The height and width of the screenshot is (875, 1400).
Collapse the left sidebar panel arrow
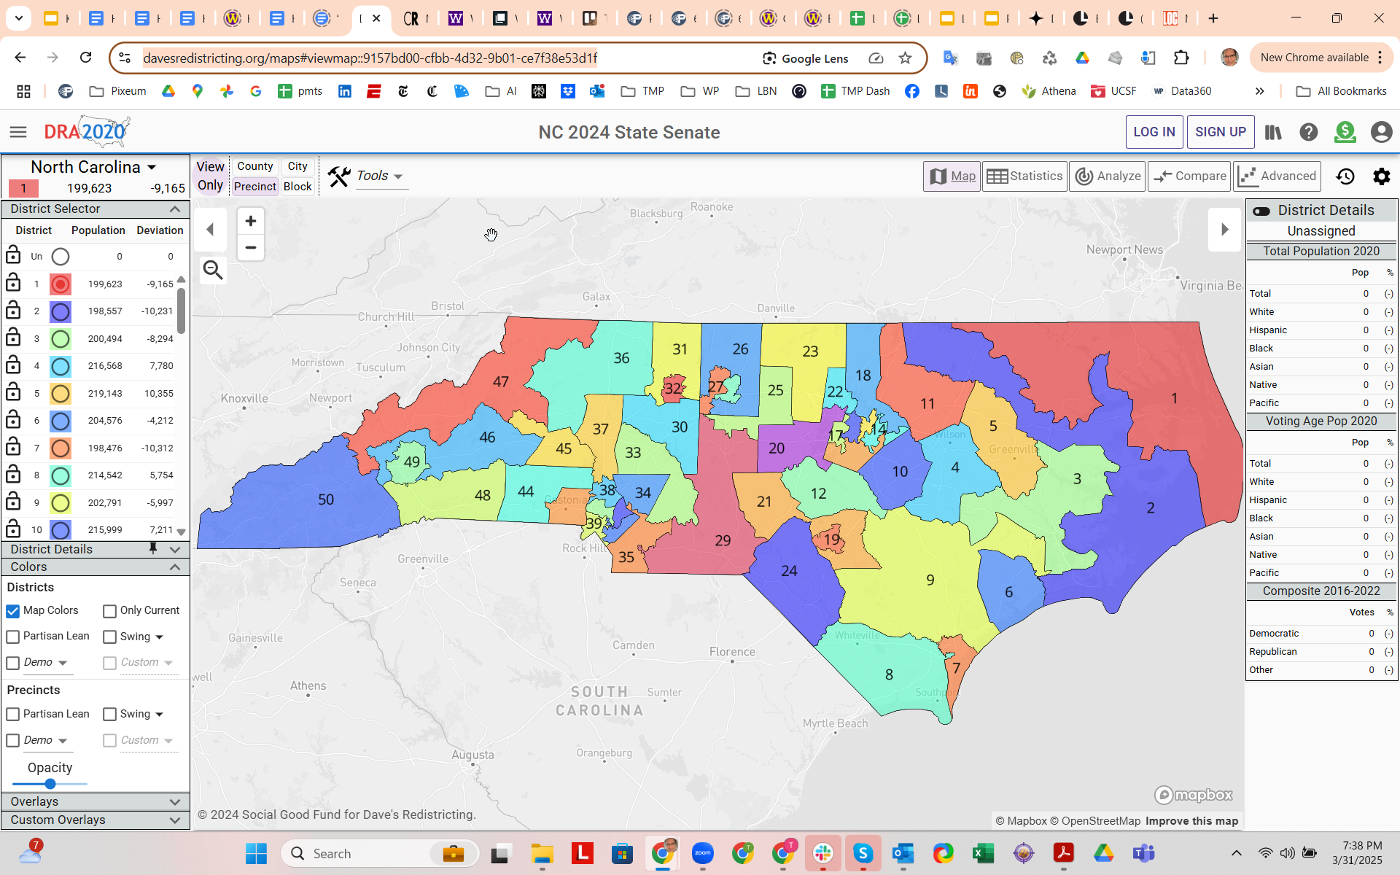[210, 230]
